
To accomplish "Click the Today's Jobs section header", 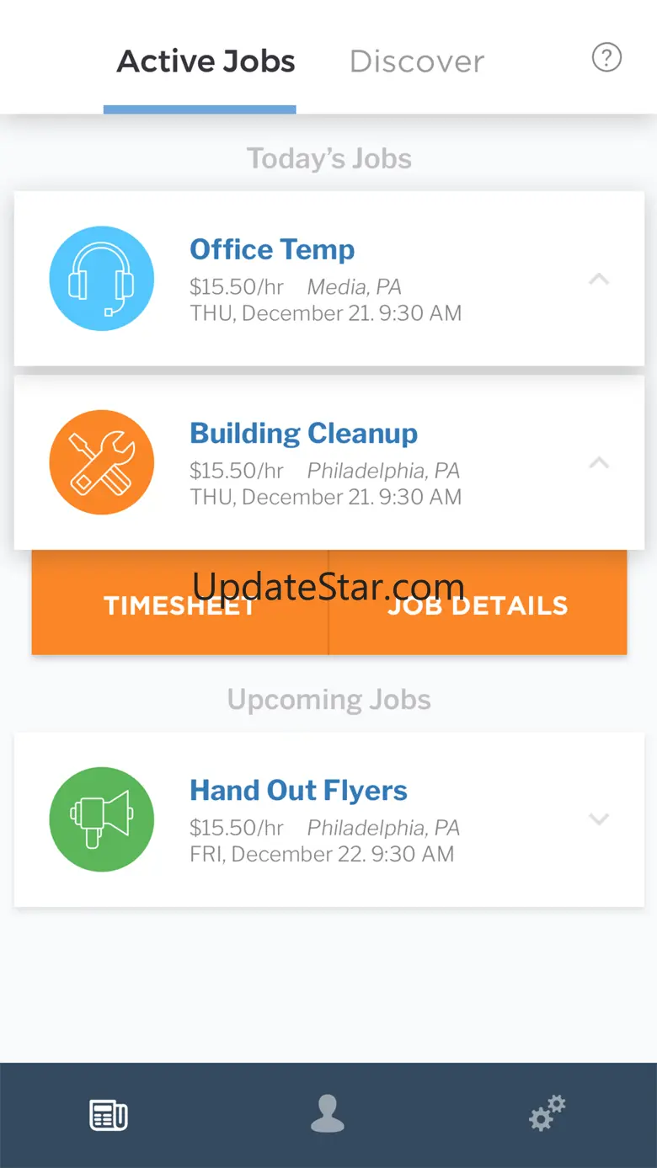I will click(x=328, y=158).
